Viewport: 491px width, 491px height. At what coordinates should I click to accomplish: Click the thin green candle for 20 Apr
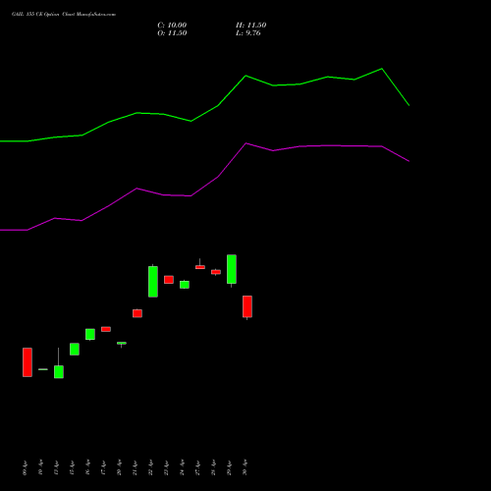[x=122, y=343]
